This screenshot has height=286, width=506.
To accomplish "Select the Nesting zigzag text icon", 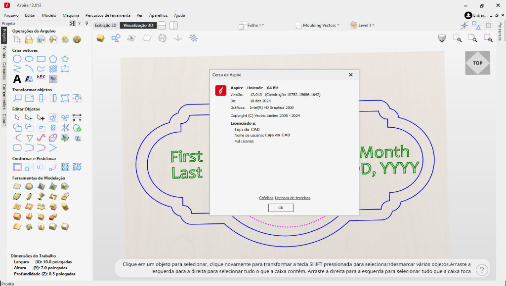I will coord(77,167).
